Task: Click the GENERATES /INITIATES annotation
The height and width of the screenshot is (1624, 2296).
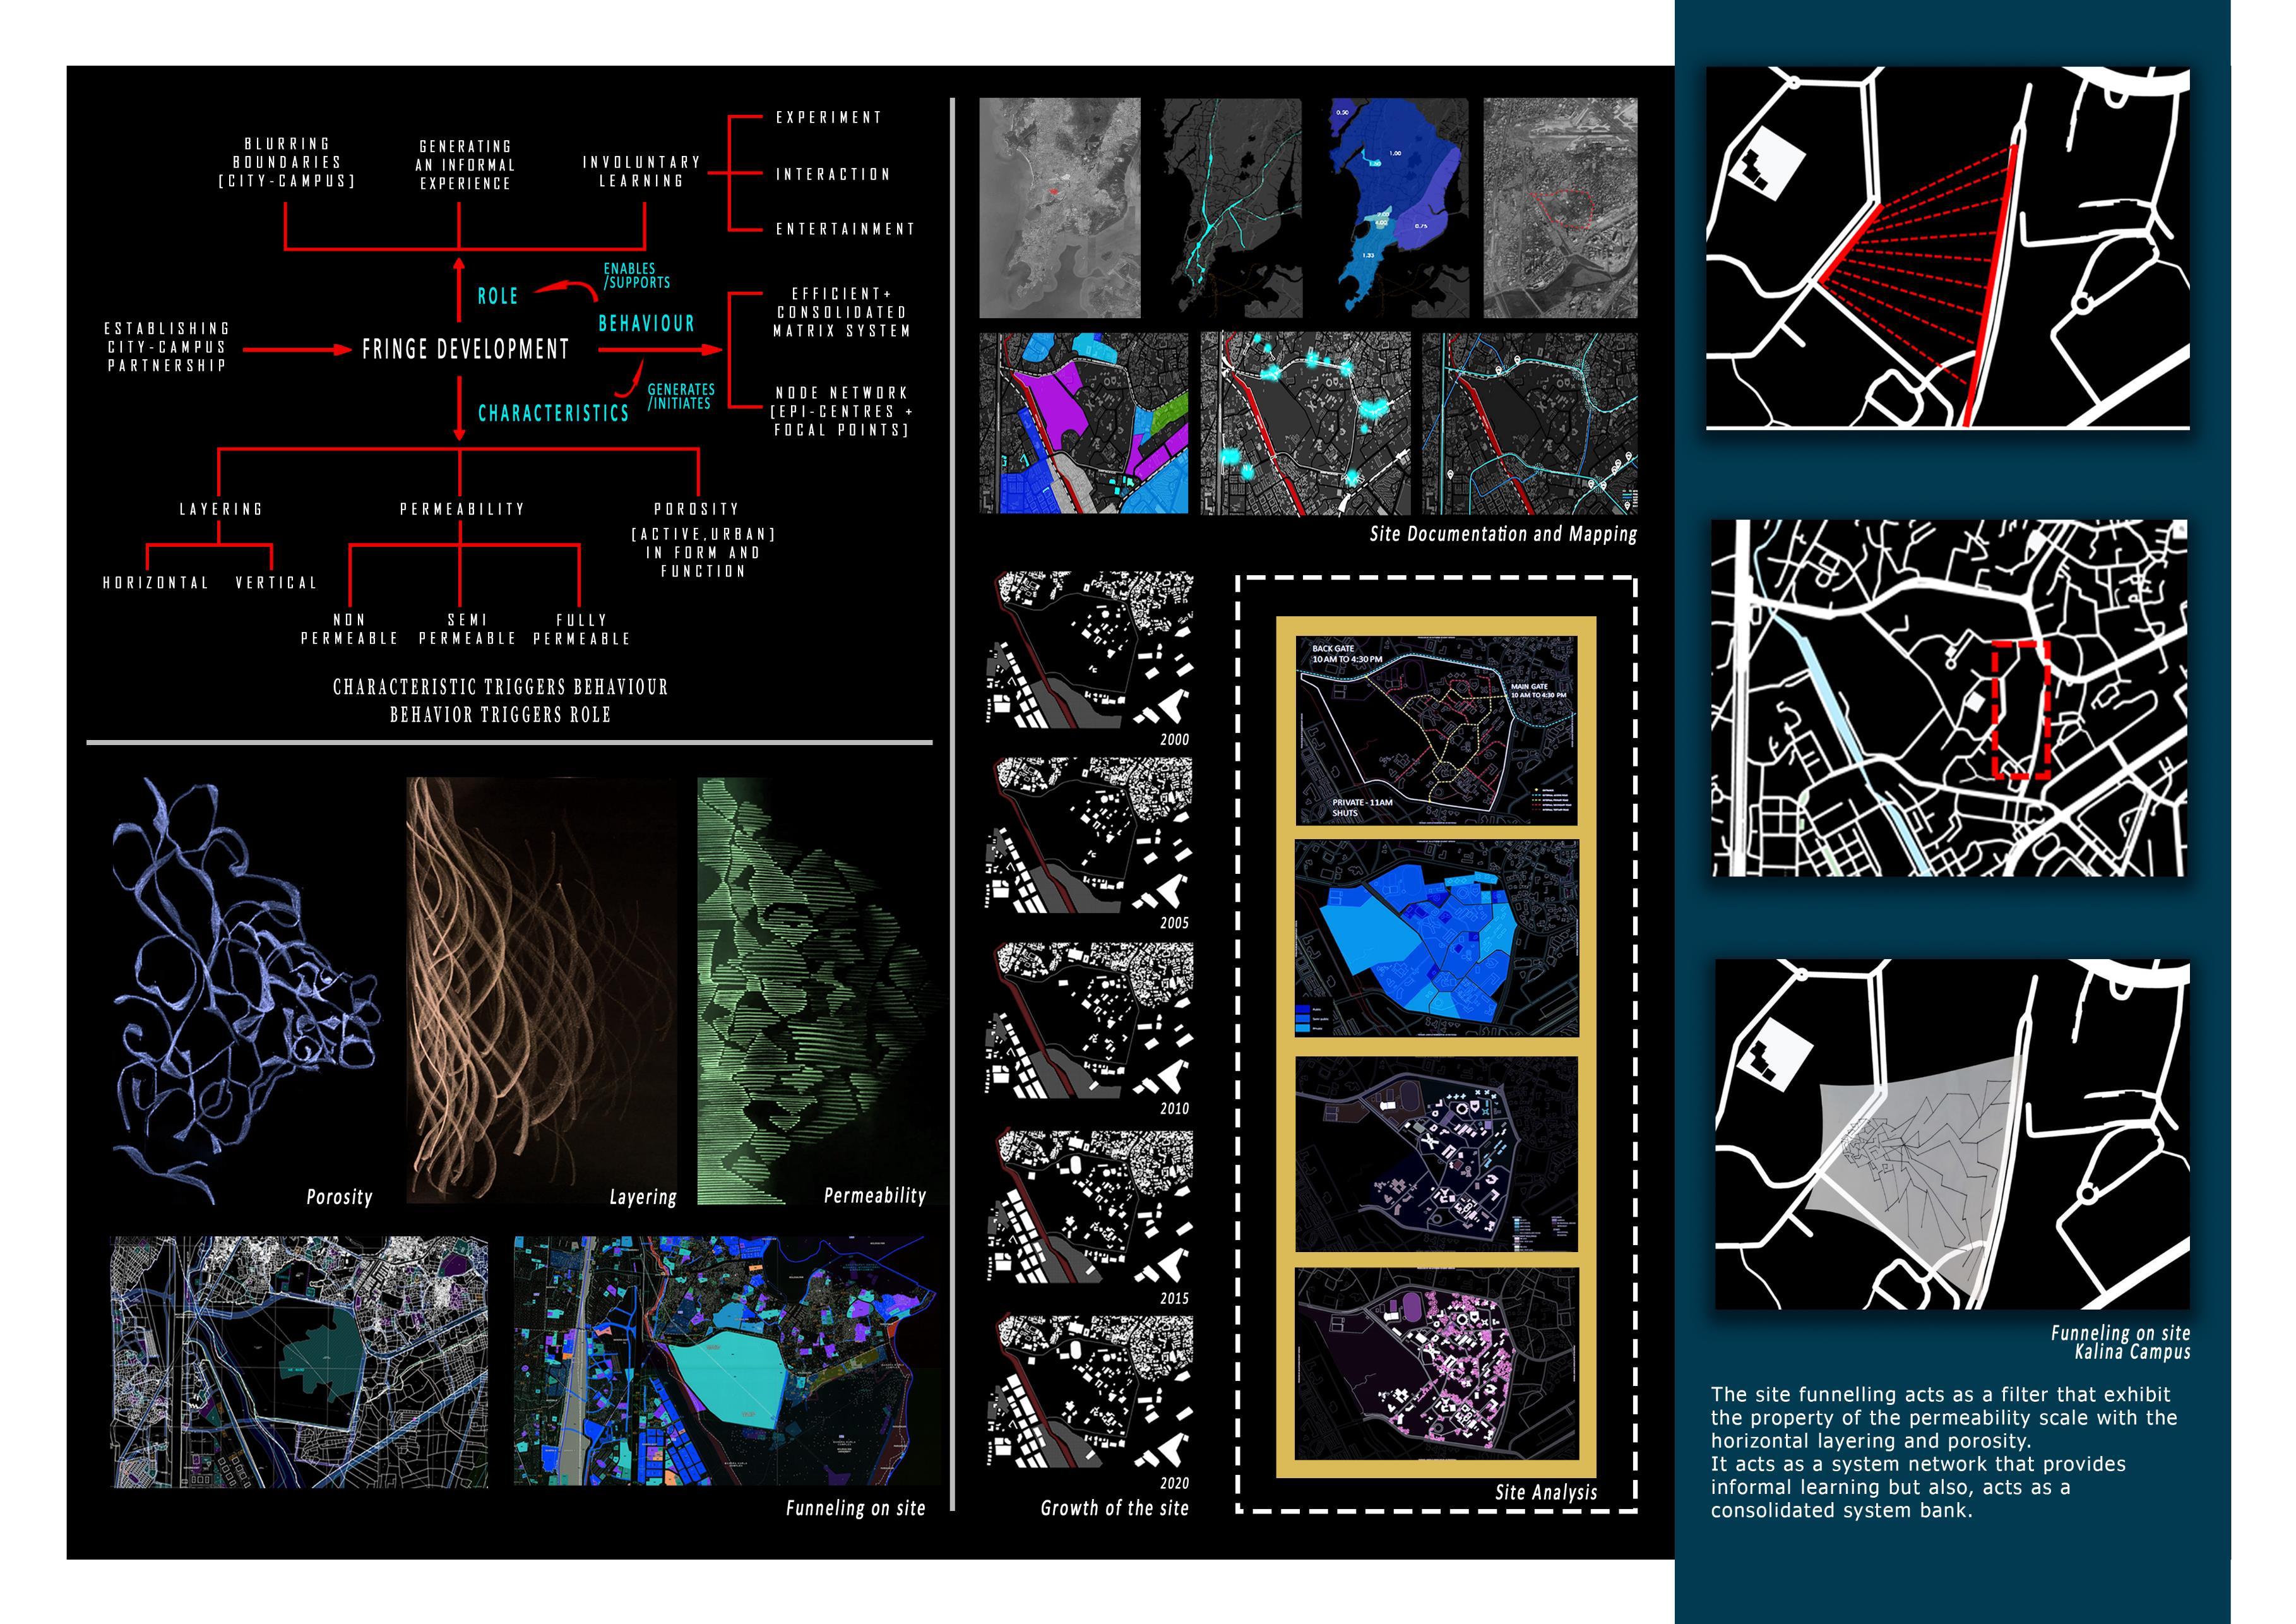Action: (681, 396)
